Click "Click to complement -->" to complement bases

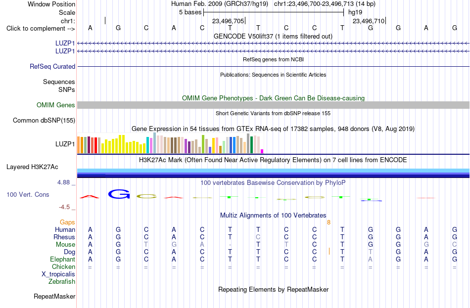point(41,29)
